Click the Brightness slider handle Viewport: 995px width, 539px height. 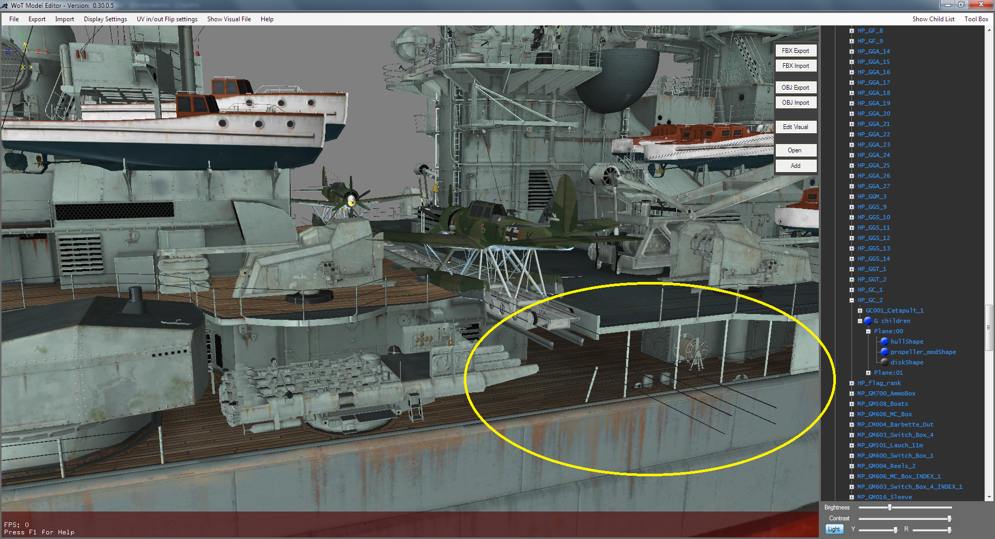tap(890, 507)
